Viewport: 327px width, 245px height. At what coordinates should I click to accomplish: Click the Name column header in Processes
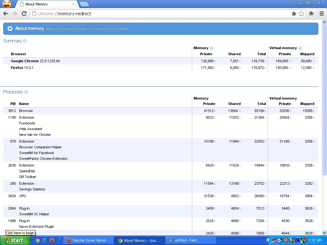pos(24,104)
